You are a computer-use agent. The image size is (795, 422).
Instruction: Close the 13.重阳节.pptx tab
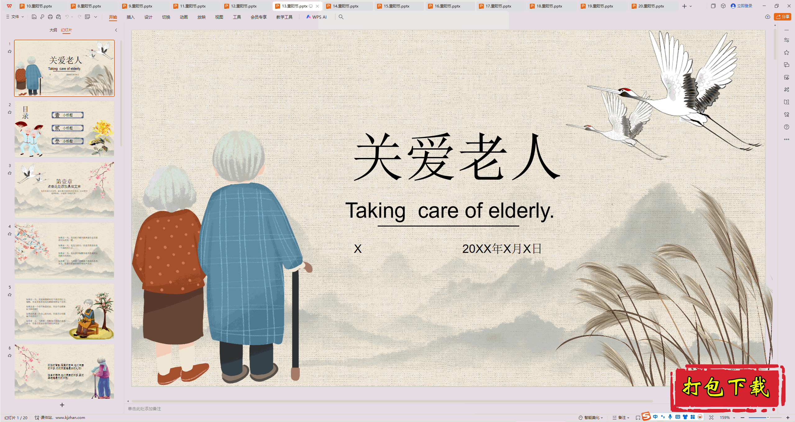(317, 6)
